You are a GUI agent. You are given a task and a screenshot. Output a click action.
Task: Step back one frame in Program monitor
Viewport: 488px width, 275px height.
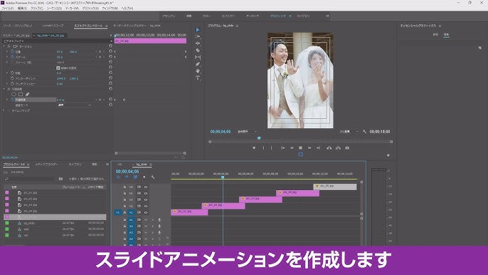292,147
